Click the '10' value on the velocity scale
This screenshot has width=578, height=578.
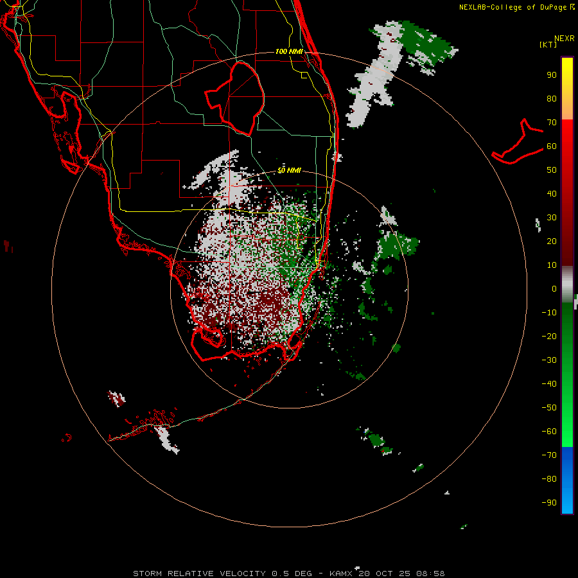pyautogui.click(x=552, y=265)
